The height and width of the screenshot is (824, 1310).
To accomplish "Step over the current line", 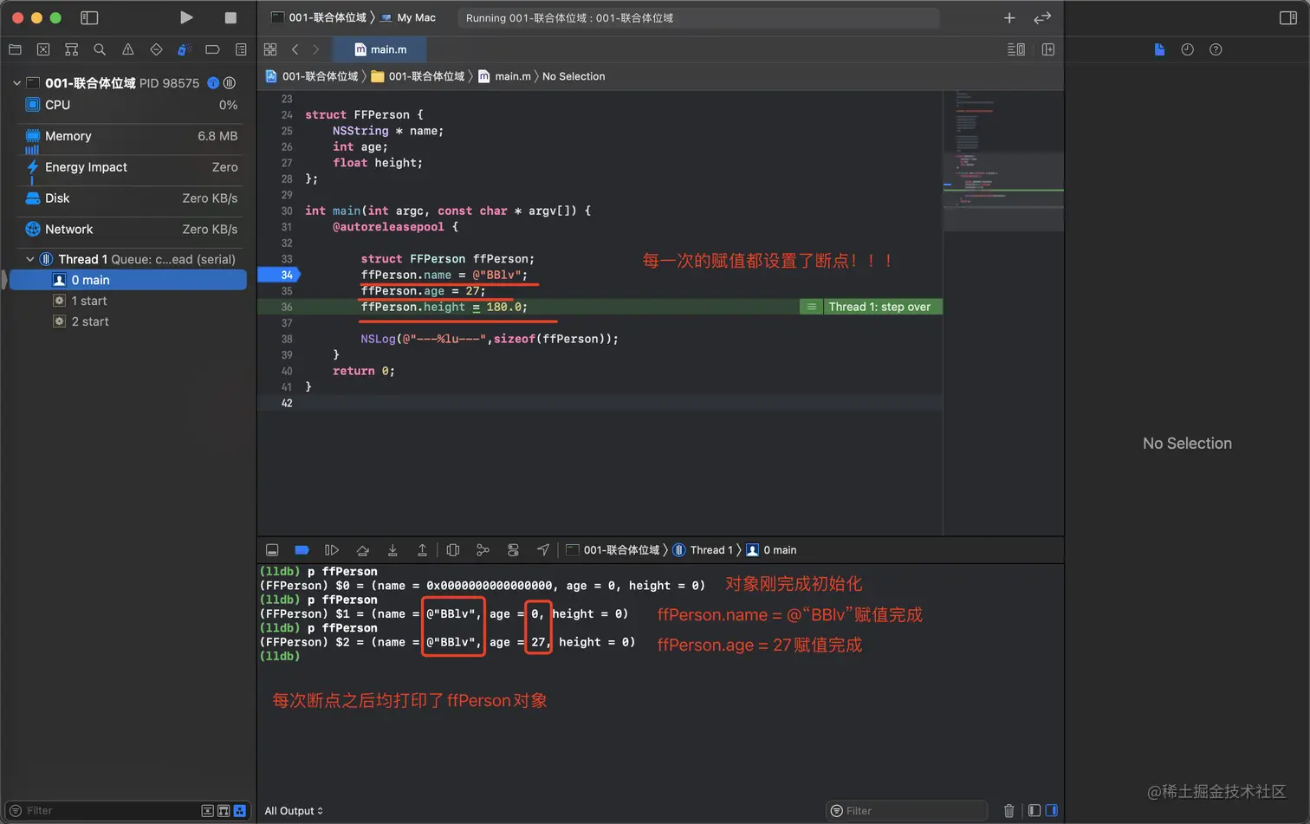I will point(362,550).
